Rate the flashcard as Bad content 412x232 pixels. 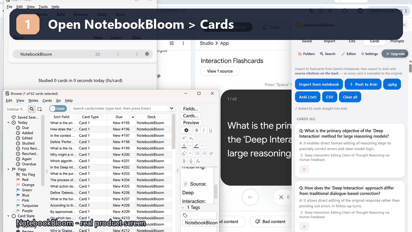(271, 222)
